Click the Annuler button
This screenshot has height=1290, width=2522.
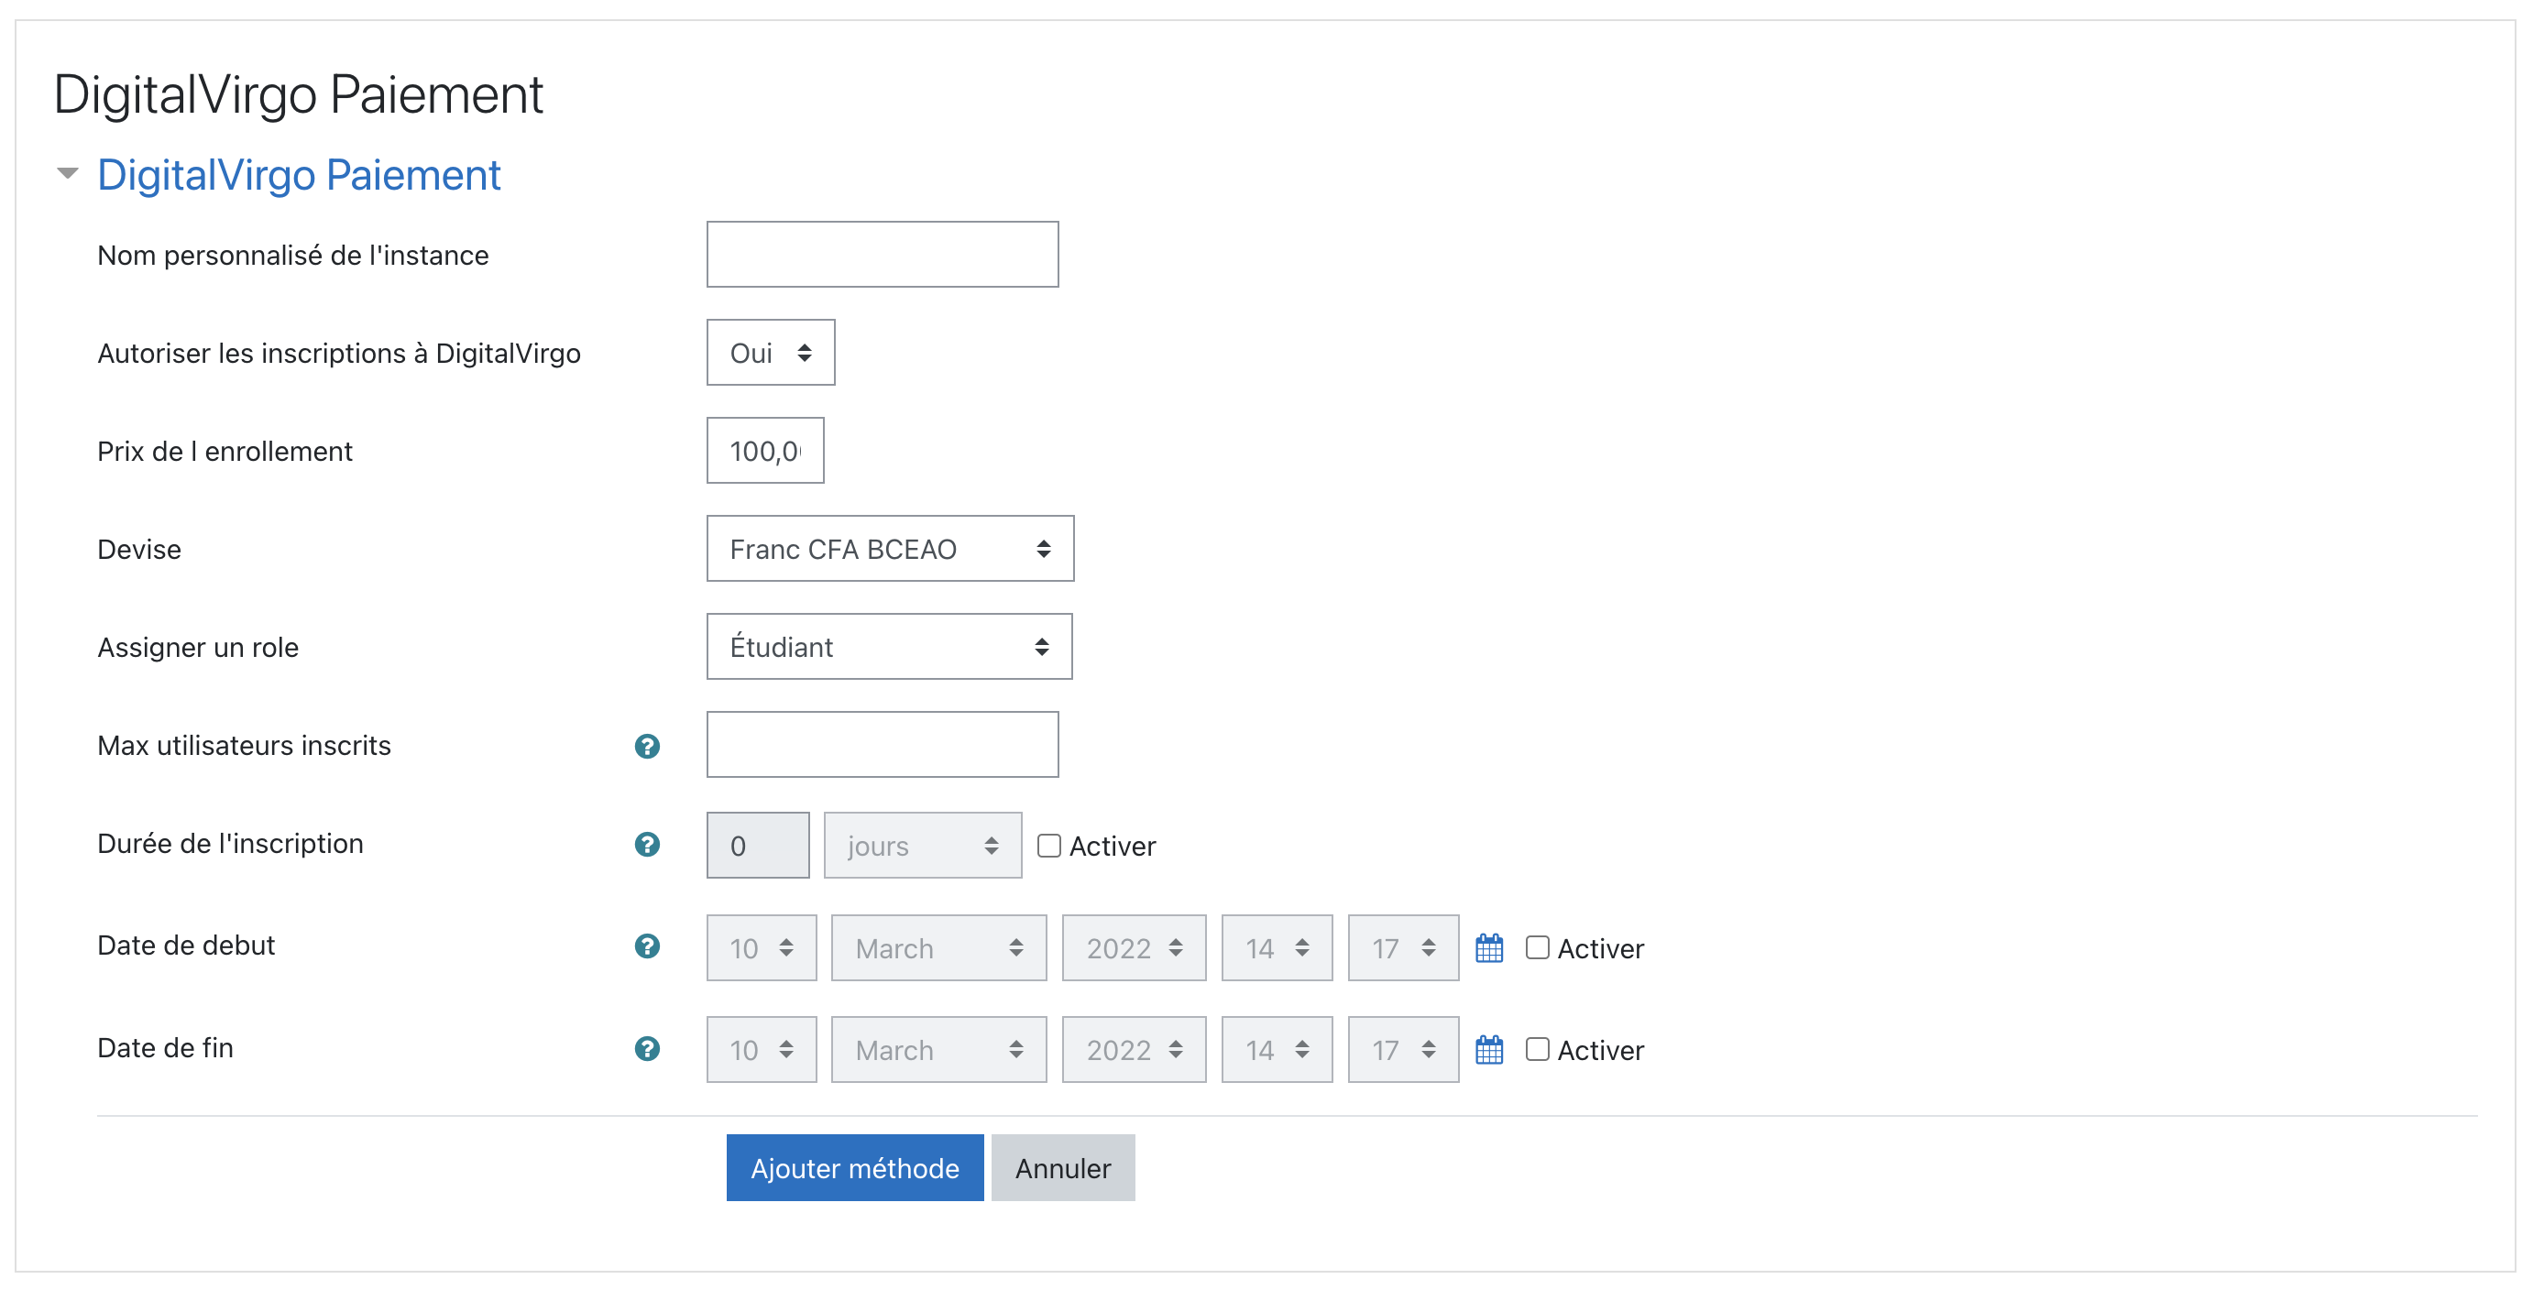pyautogui.click(x=1062, y=1167)
